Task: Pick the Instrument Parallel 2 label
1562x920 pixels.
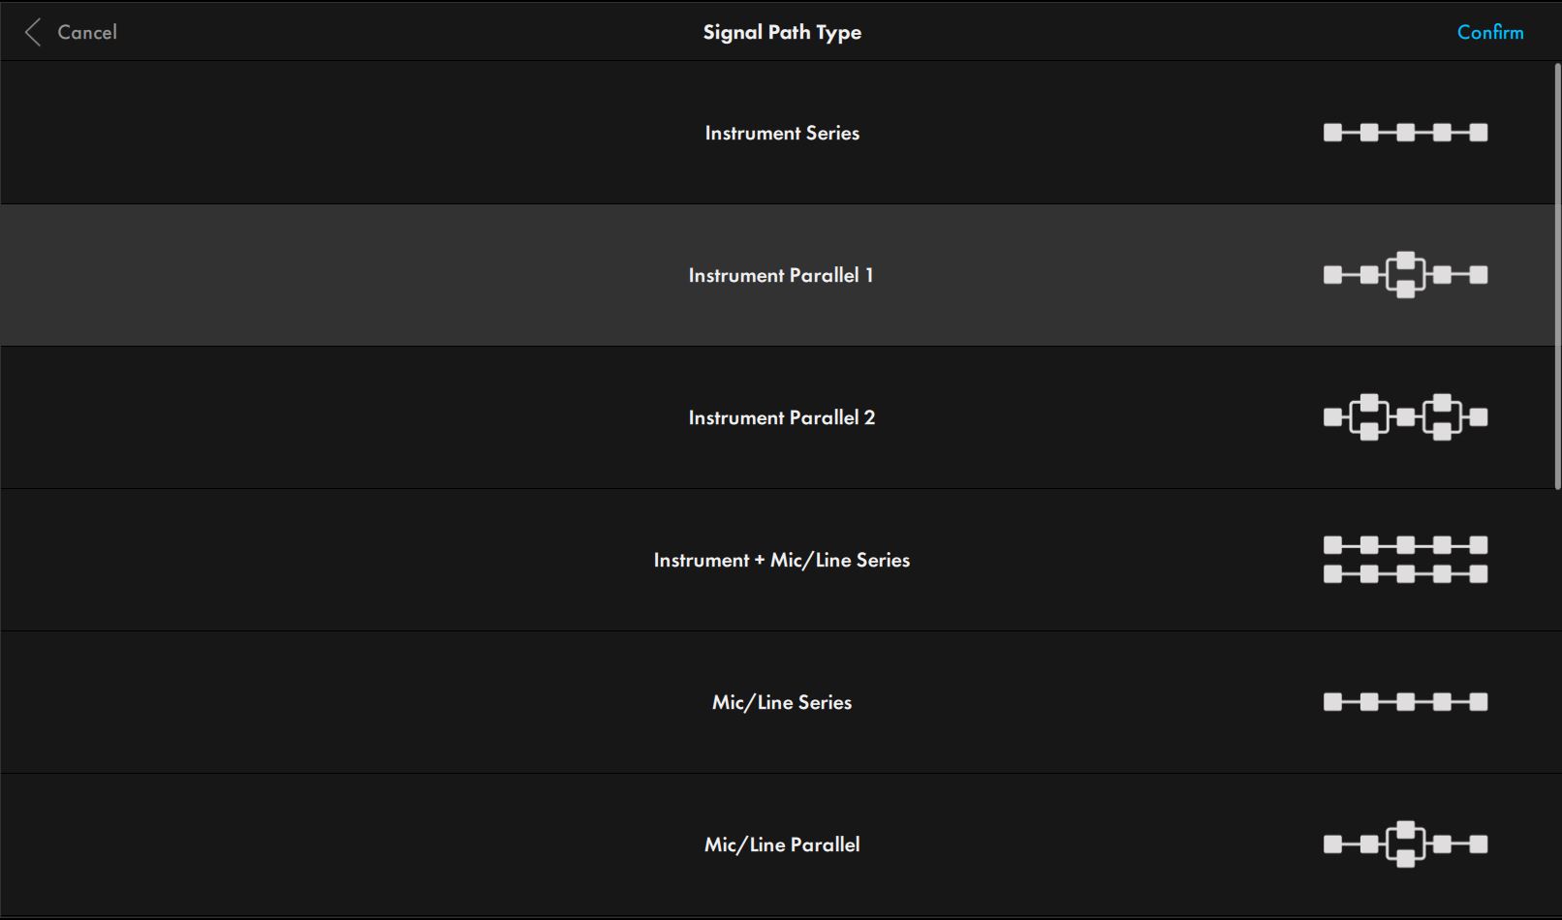Action: 782,417
